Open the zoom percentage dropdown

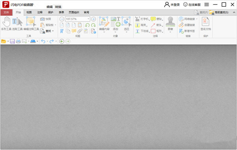pyautogui.click(x=88, y=19)
